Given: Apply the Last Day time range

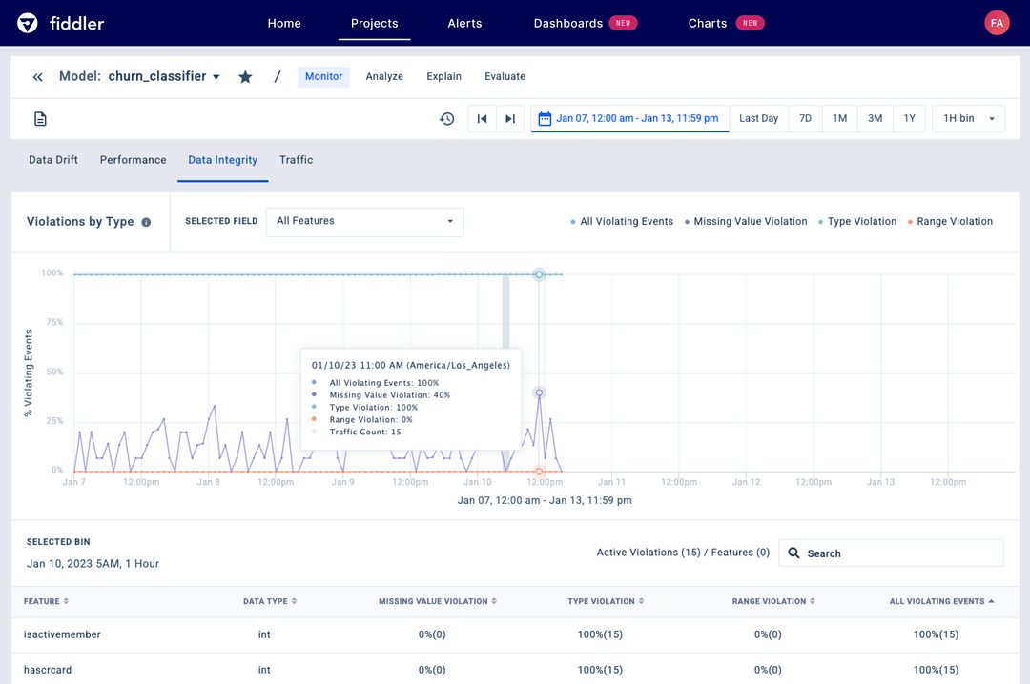Looking at the screenshot, I should pos(758,118).
